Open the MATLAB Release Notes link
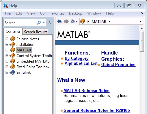The image size is (147, 114). [86, 90]
